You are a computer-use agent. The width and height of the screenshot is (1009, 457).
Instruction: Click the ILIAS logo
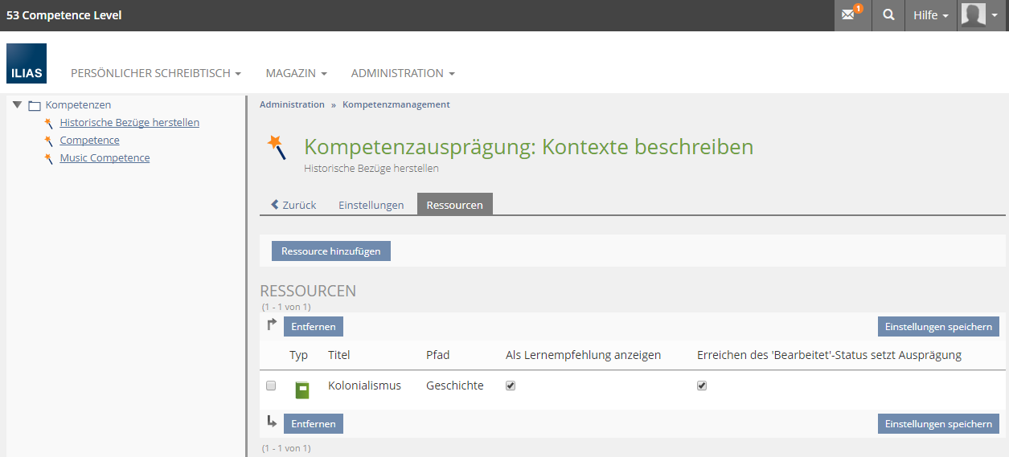coord(27,63)
